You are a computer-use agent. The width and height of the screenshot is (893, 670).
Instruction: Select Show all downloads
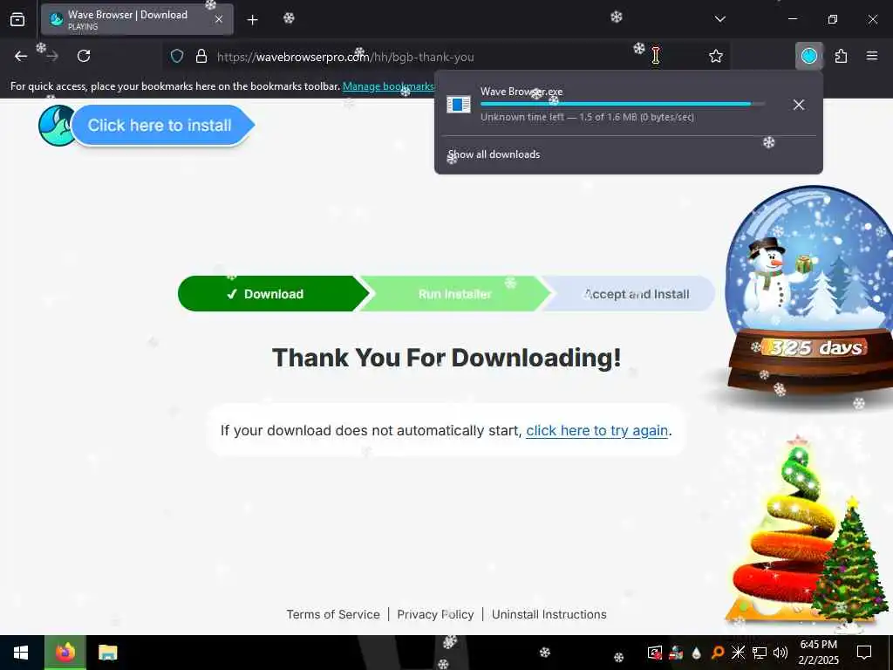(x=494, y=154)
